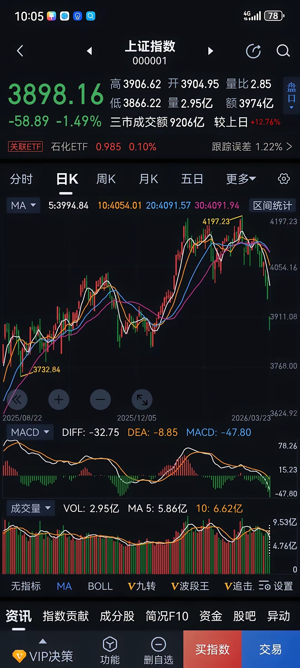Image resolution: width=300 pixels, height=668 pixels.
Task: Expand the VIP决策 panel arrow
Action: tap(42, 641)
